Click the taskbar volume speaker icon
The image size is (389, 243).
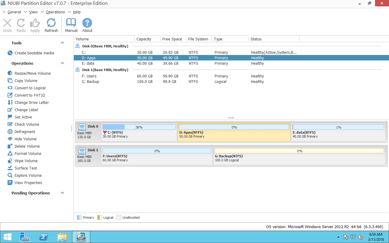pos(360,237)
